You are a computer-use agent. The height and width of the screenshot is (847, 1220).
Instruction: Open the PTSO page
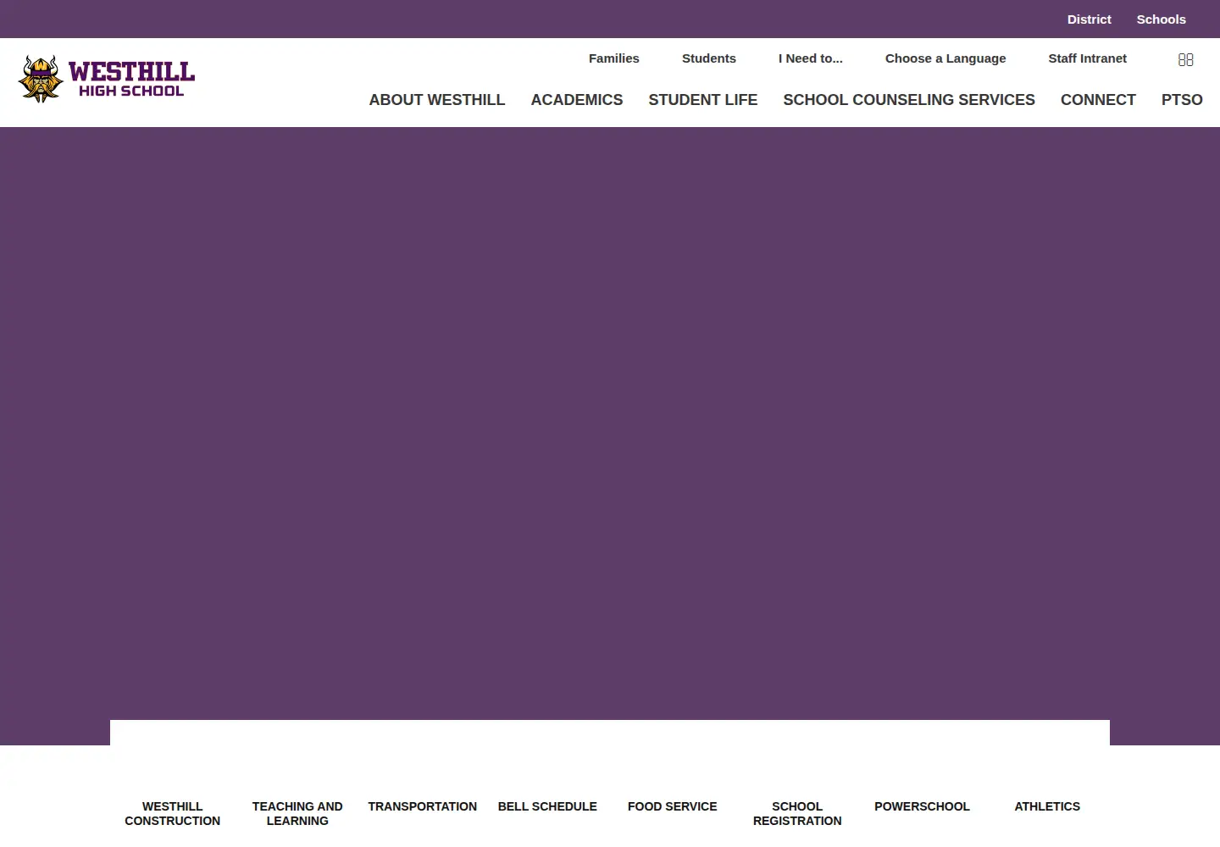point(1182,100)
